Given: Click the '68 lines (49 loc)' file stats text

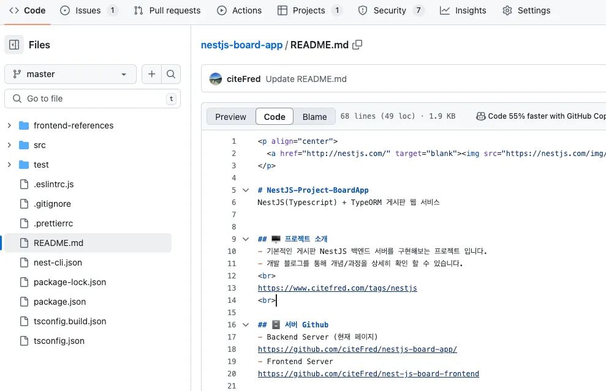Looking at the screenshot, I should (x=377, y=116).
